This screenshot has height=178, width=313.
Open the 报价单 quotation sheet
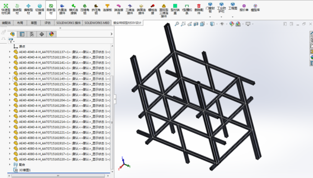[244, 8]
